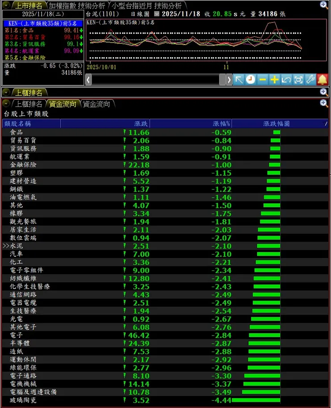Select 第4名:航運業 in ranking list
The image size is (331, 408).
[43, 51]
